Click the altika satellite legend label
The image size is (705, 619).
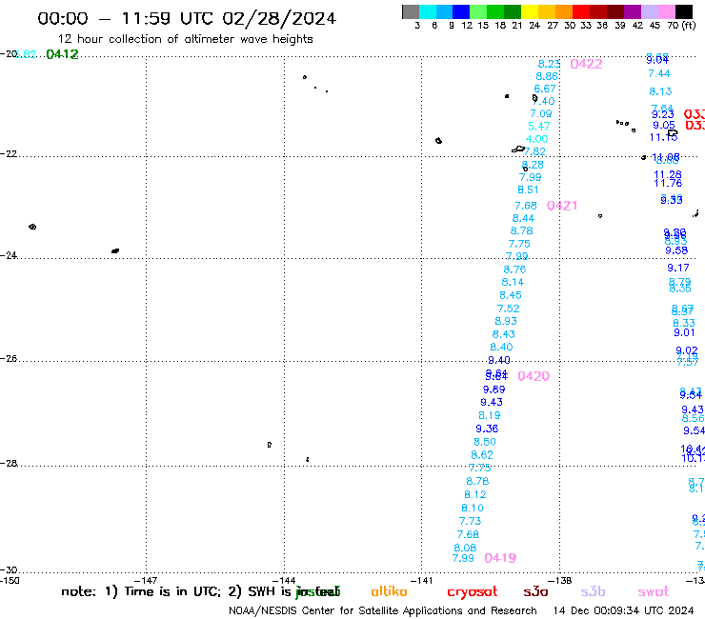tap(389, 591)
